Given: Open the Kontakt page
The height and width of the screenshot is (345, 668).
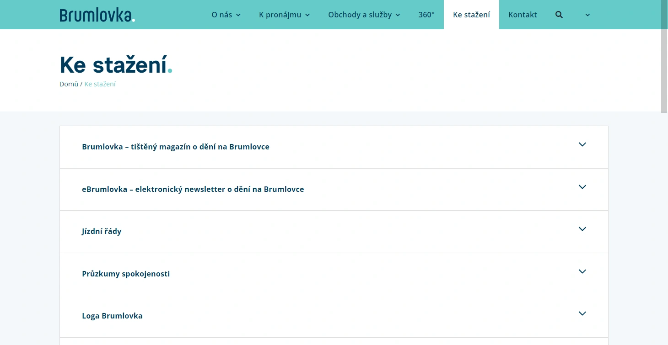Looking at the screenshot, I should pos(523,15).
